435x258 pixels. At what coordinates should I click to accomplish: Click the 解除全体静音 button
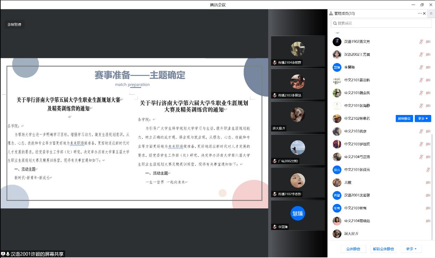pyautogui.click(x=383, y=249)
